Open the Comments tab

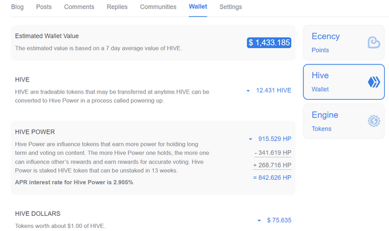tap(79, 7)
